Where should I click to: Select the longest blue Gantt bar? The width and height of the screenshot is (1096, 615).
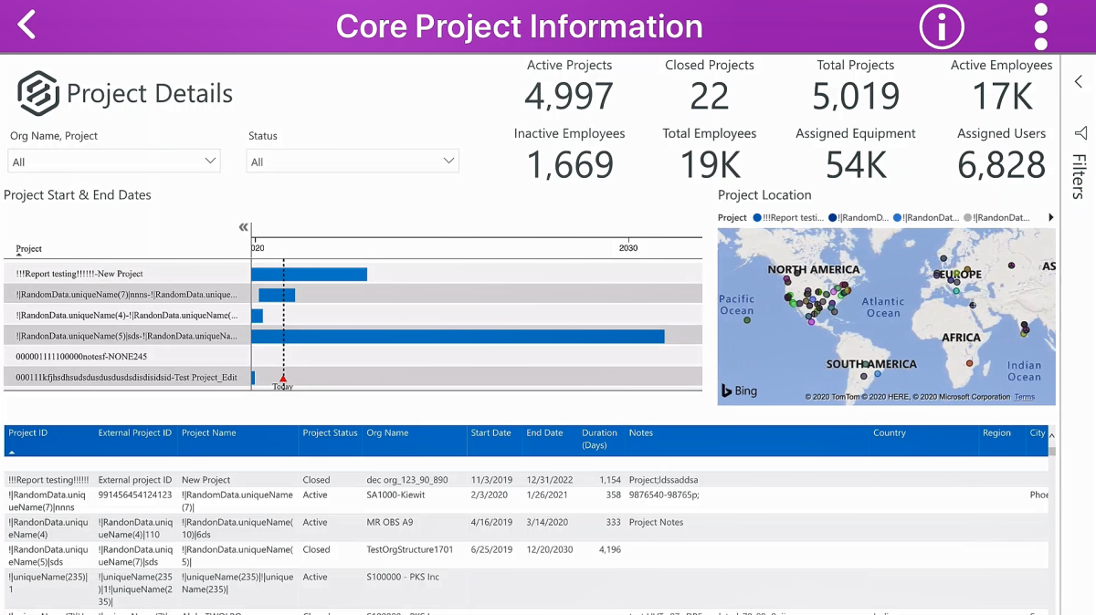point(458,336)
